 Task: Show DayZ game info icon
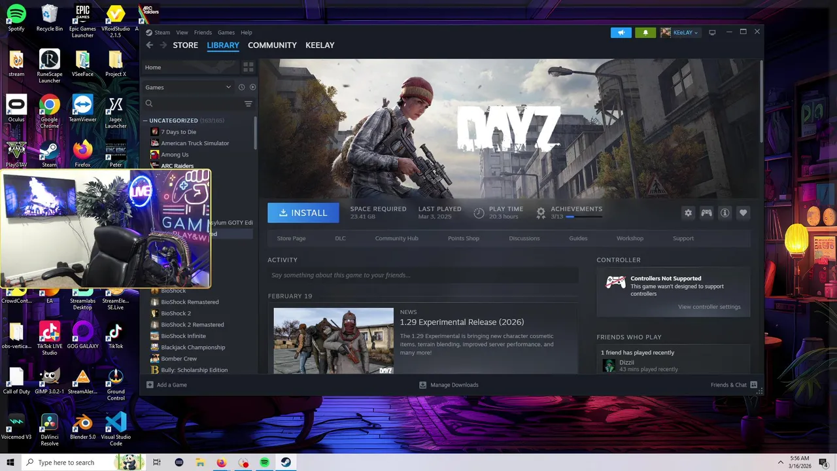tap(725, 213)
